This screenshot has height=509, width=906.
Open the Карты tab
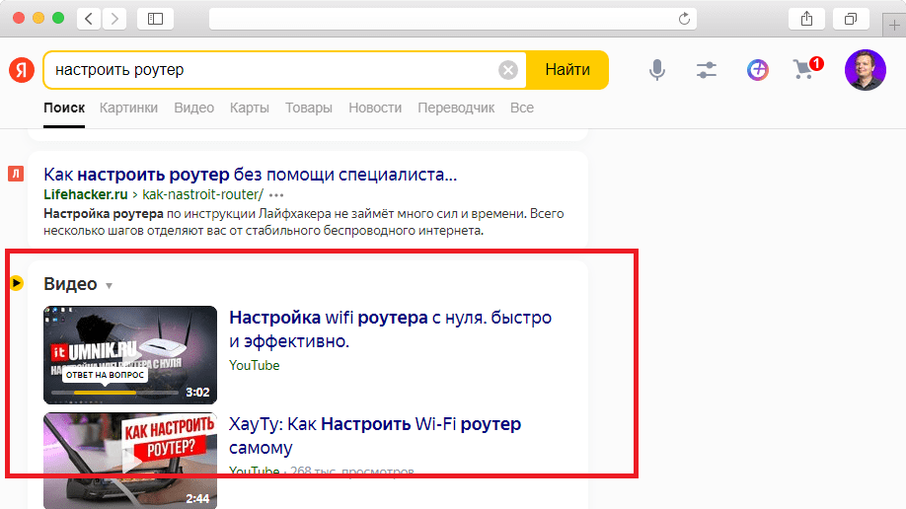pyautogui.click(x=250, y=109)
